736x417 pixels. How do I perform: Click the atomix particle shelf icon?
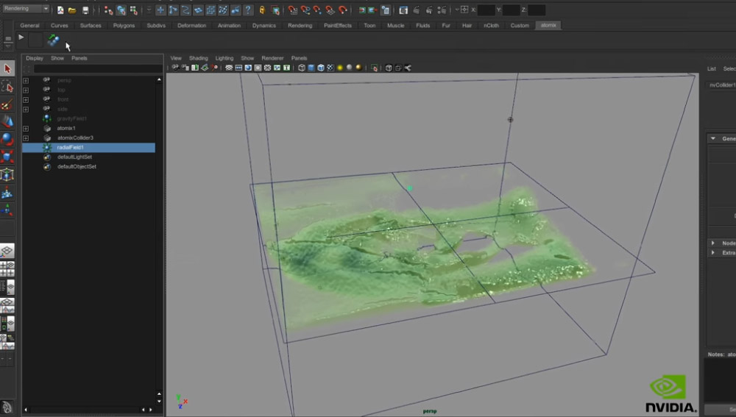[54, 40]
